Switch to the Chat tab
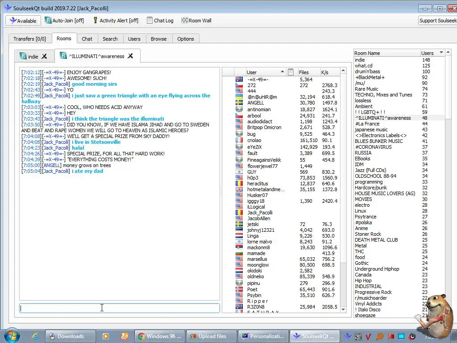 (87, 39)
